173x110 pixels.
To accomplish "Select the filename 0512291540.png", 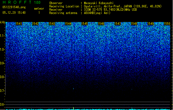I will click(14, 7).
